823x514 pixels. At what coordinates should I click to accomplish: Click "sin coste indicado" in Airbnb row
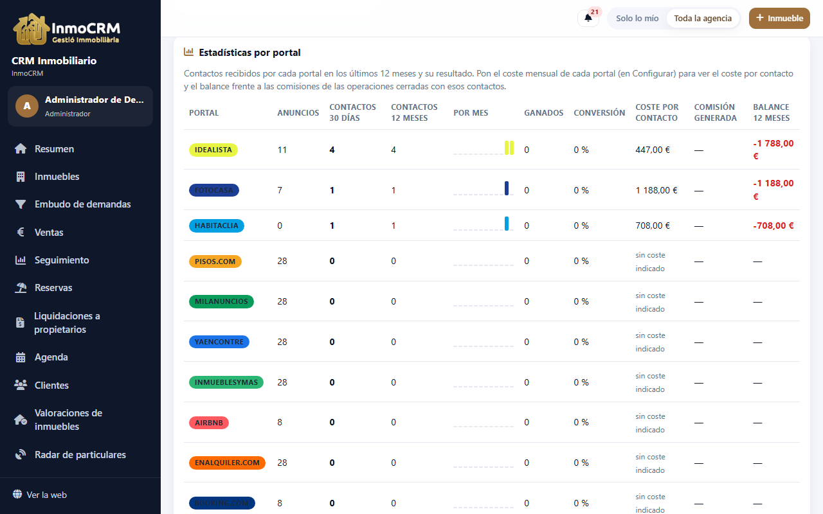pyautogui.click(x=651, y=423)
